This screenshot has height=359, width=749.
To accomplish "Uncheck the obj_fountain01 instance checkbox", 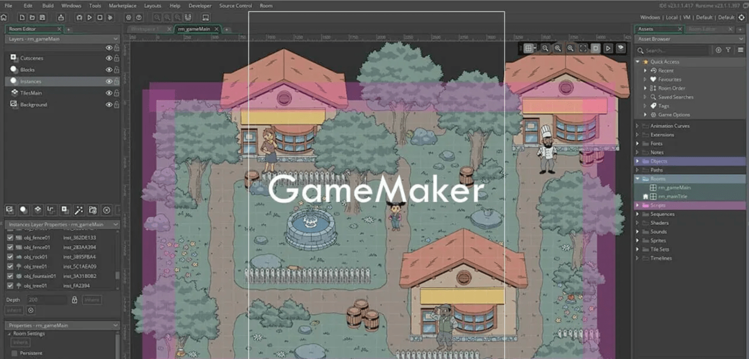I will (10, 276).
